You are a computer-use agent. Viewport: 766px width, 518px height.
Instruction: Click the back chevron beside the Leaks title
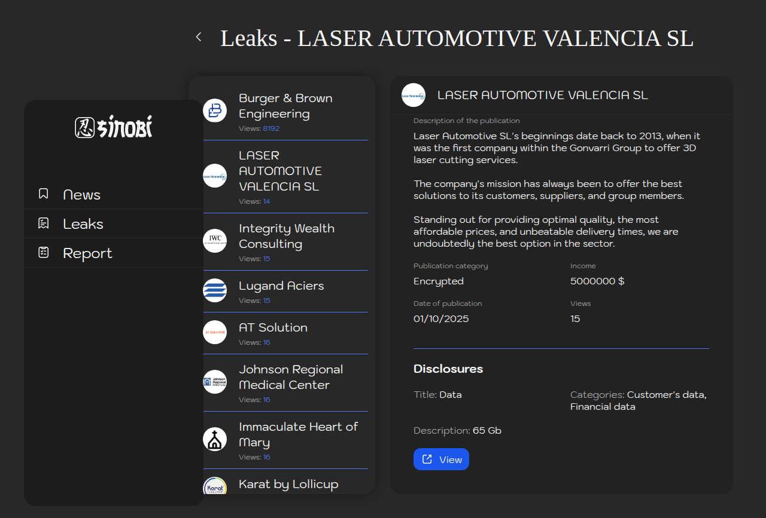click(199, 37)
